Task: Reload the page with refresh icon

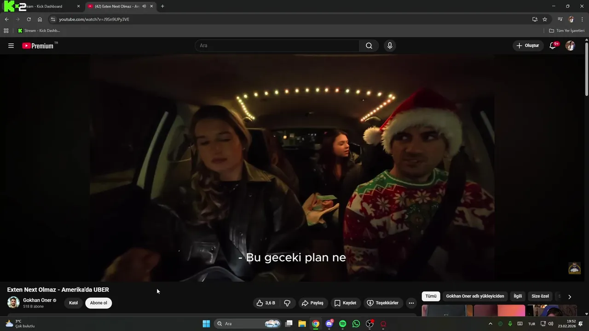Action: click(29, 19)
